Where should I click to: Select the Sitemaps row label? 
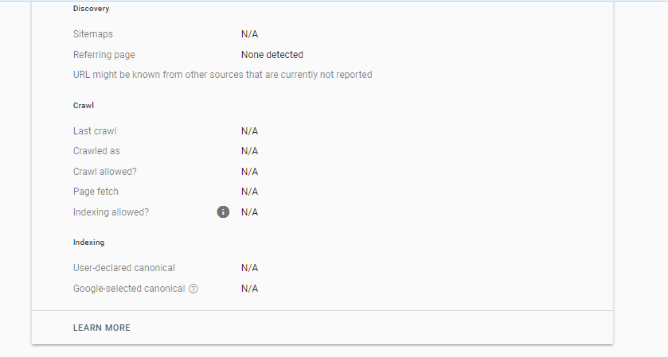point(93,34)
